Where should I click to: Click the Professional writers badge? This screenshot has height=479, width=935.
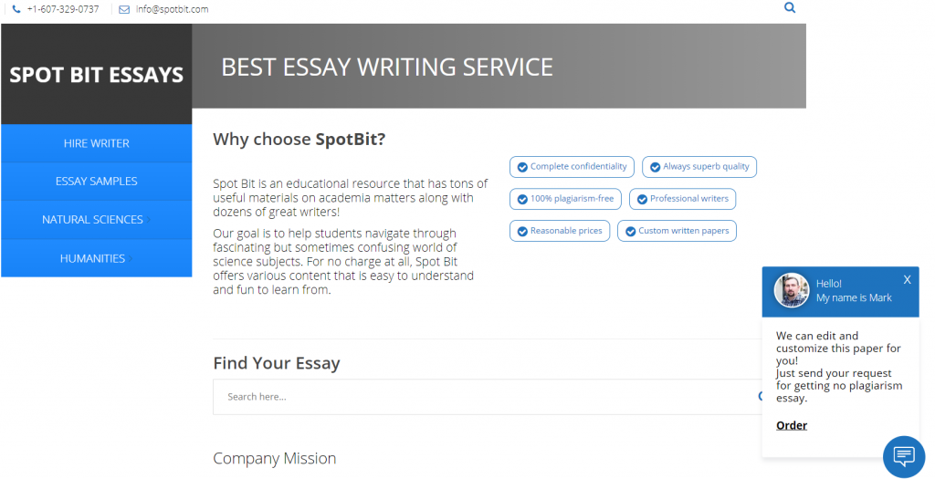[x=683, y=199]
